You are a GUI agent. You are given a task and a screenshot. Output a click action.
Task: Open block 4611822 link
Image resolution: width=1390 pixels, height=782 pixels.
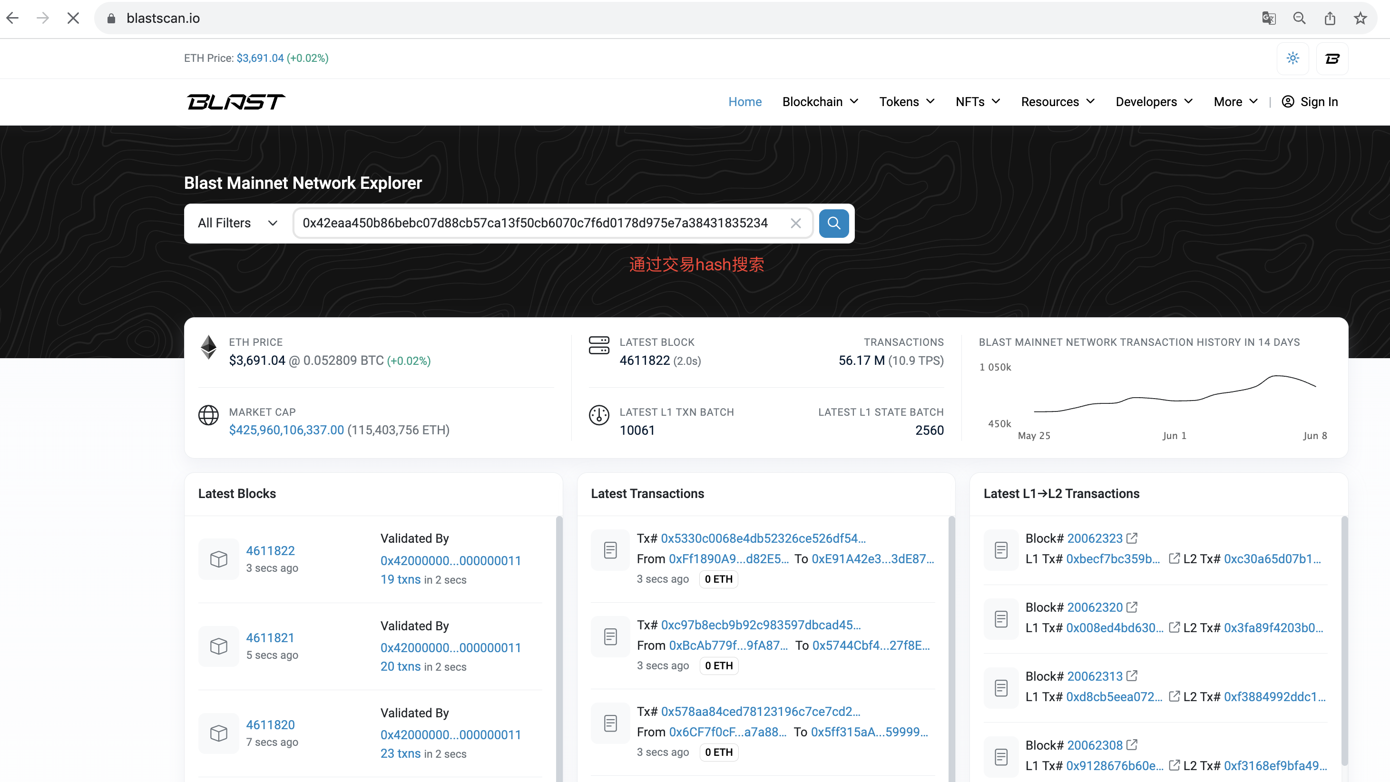pos(270,550)
